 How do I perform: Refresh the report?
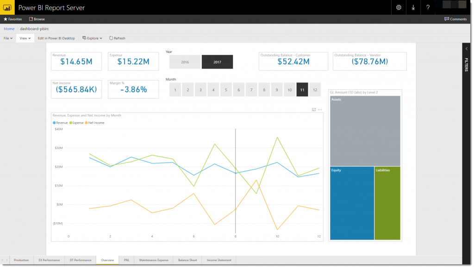click(117, 38)
